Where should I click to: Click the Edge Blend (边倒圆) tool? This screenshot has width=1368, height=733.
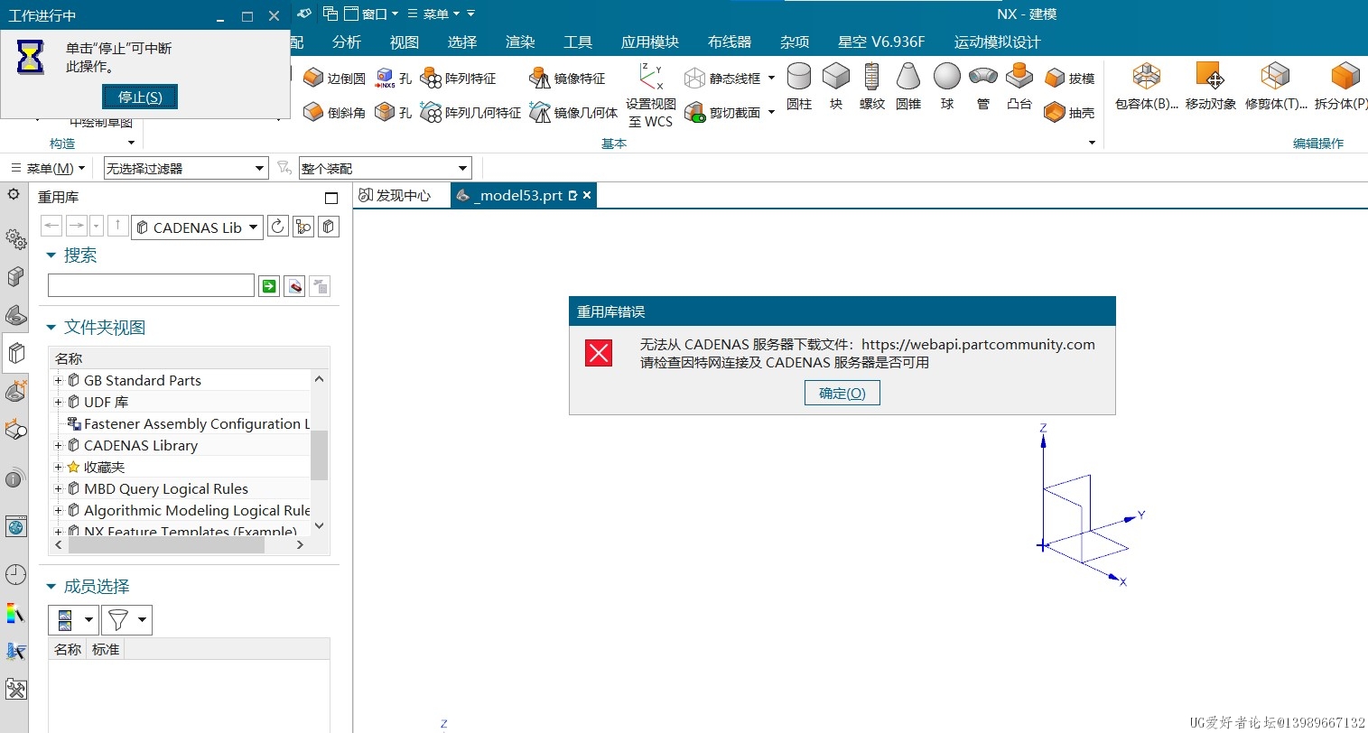(334, 79)
